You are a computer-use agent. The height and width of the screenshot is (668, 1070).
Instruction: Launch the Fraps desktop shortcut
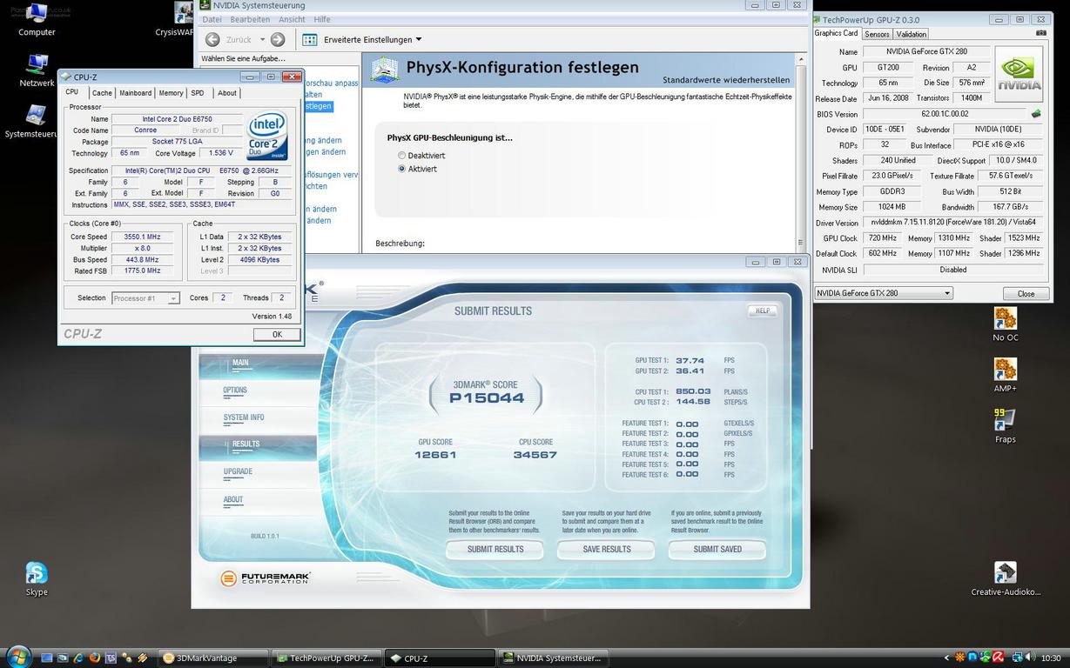coord(1006,426)
